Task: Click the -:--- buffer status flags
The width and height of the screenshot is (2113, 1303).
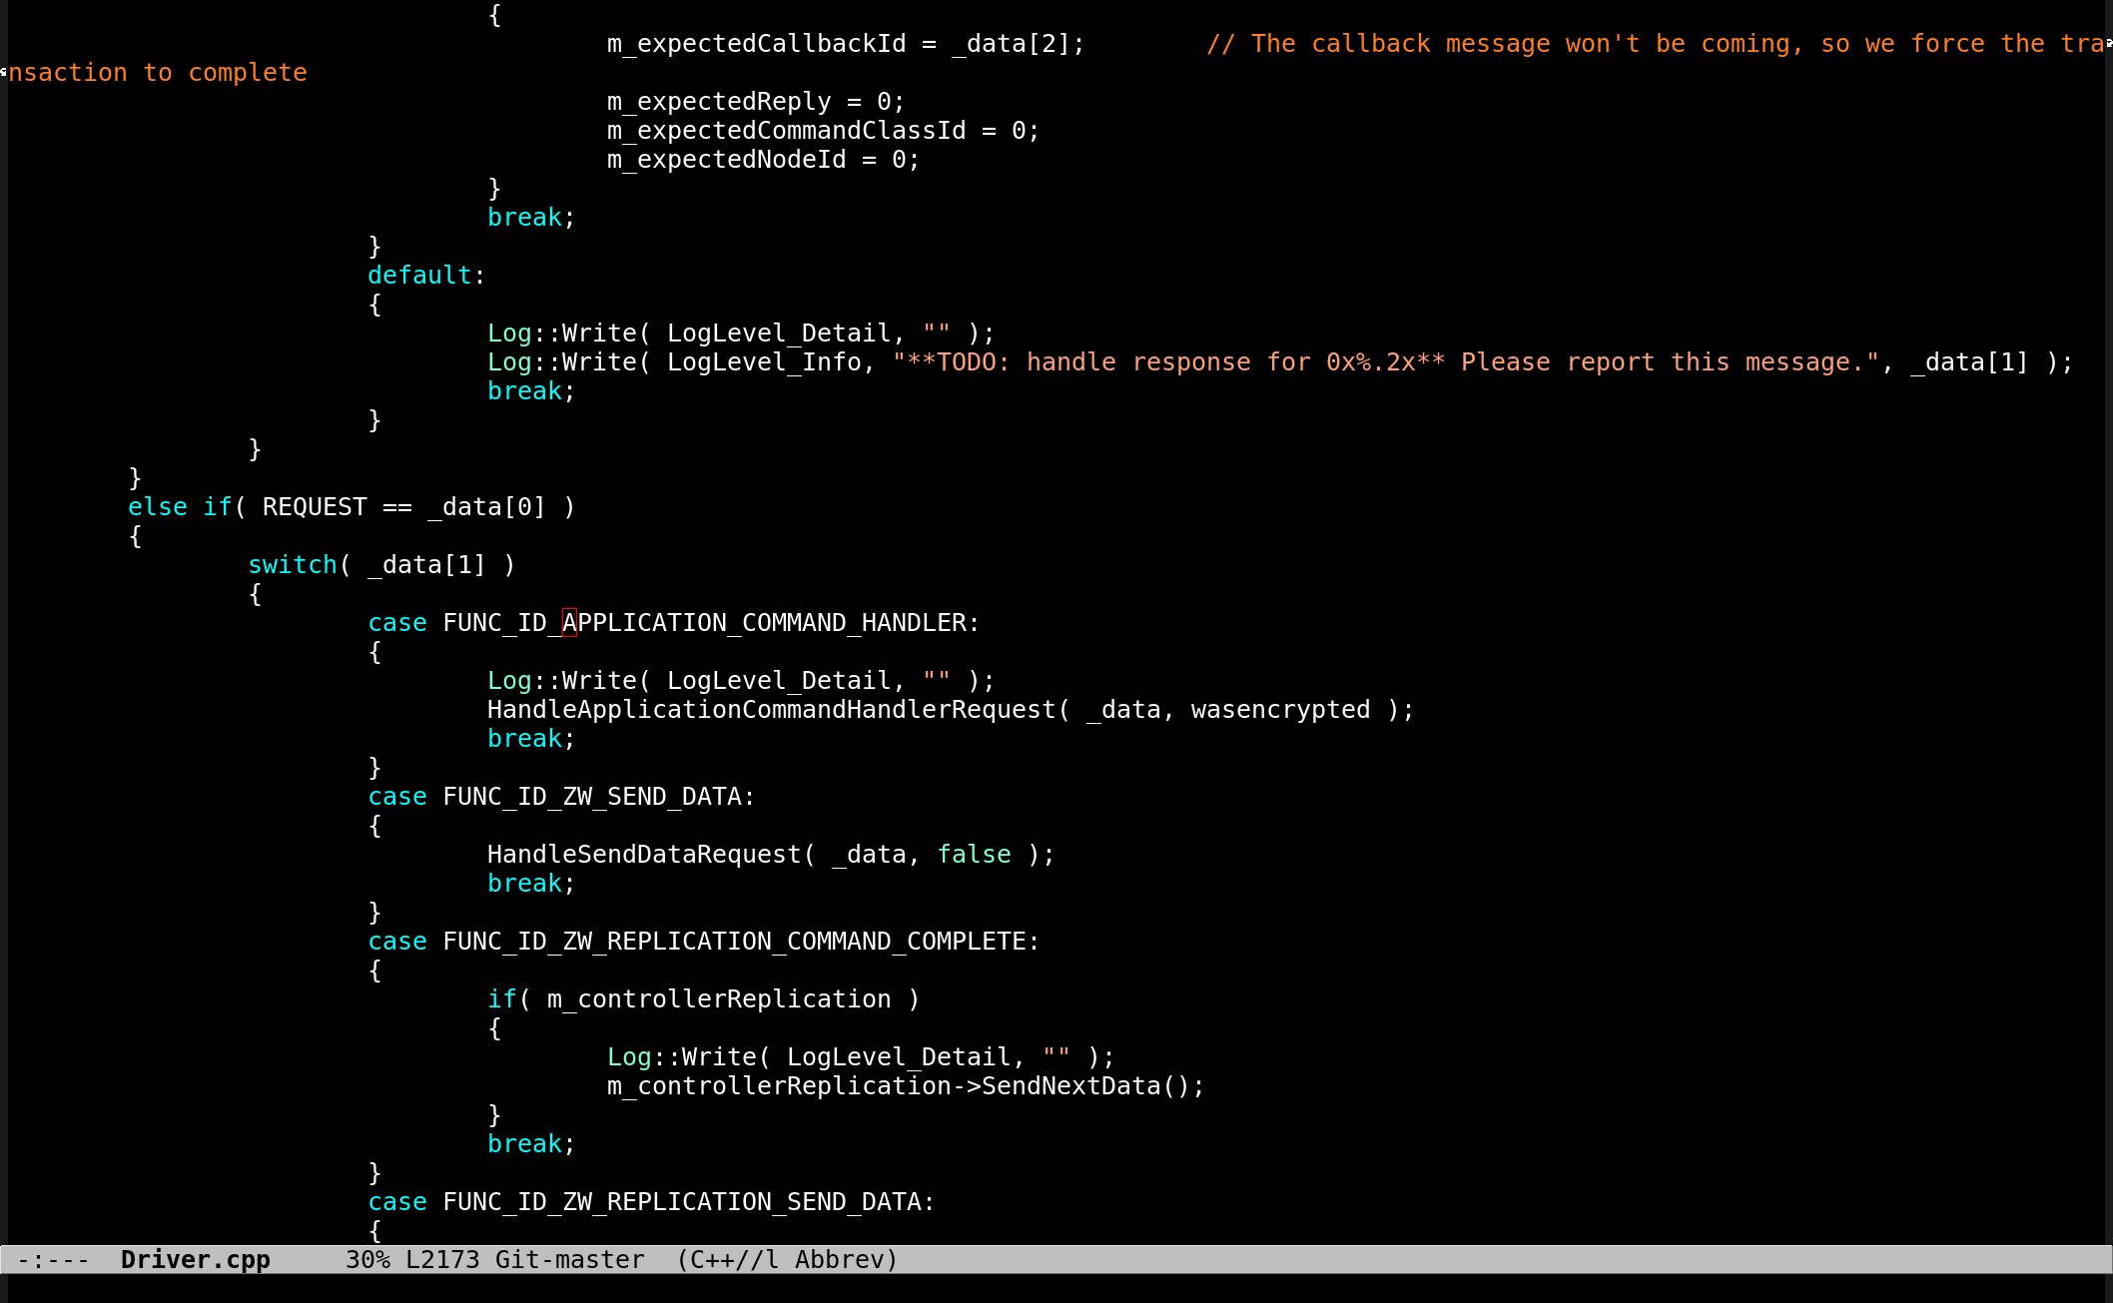Action: click(x=53, y=1260)
